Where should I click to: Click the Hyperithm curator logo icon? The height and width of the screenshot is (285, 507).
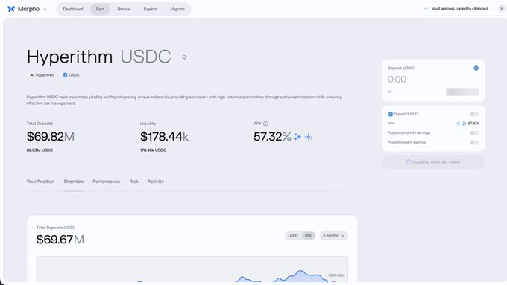[31, 75]
